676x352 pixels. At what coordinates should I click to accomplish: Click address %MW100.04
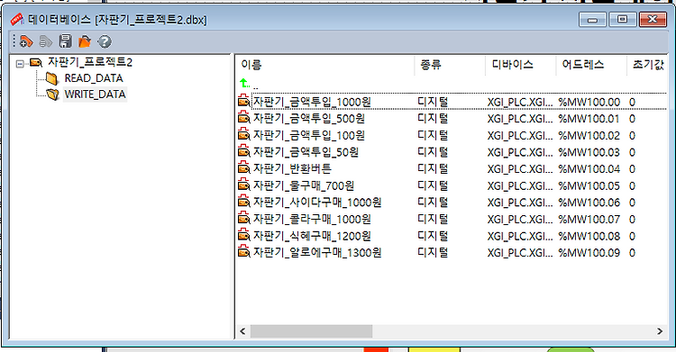[589, 169]
